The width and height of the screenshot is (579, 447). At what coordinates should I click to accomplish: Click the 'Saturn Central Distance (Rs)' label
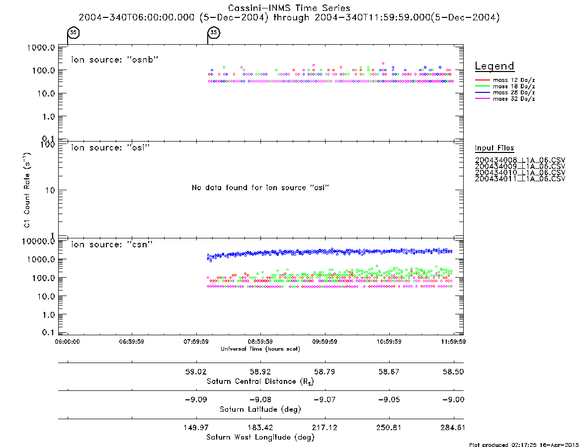pyautogui.click(x=260, y=381)
